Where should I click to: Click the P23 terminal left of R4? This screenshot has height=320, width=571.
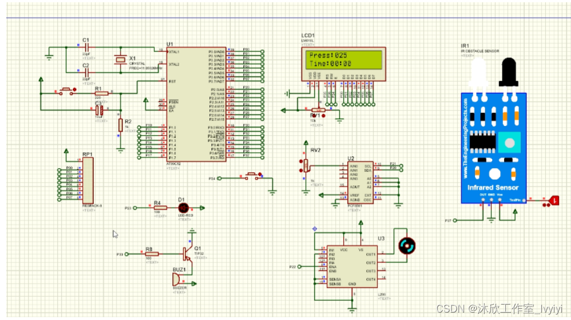point(135,208)
